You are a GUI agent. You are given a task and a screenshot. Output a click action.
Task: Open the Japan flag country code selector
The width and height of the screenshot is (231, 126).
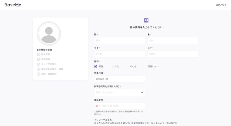click(98, 106)
